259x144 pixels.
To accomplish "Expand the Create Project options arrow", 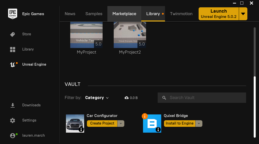I will pyautogui.click(x=121, y=123).
